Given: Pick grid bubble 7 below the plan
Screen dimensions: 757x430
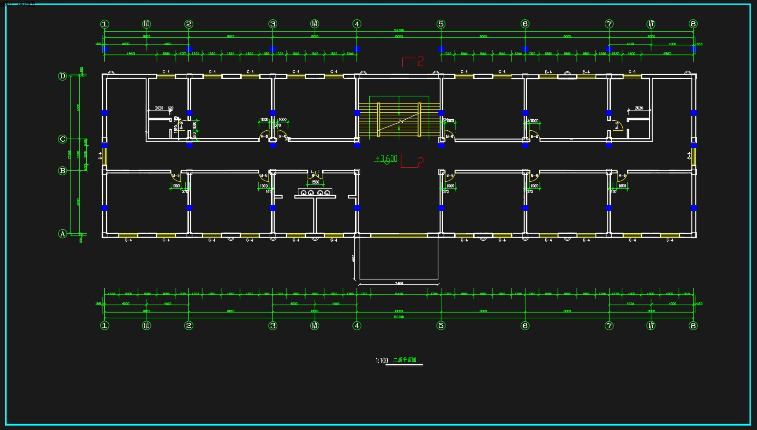Looking at the screenshot, I should [x=609, y=326].
